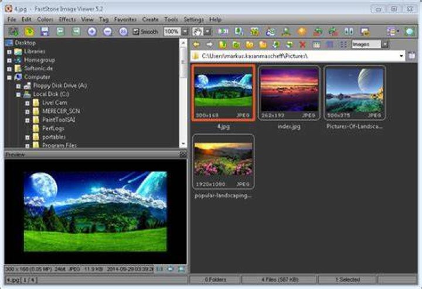Expand the Softonic.de tree node
The image size is (422, 289).
point(9,69)
